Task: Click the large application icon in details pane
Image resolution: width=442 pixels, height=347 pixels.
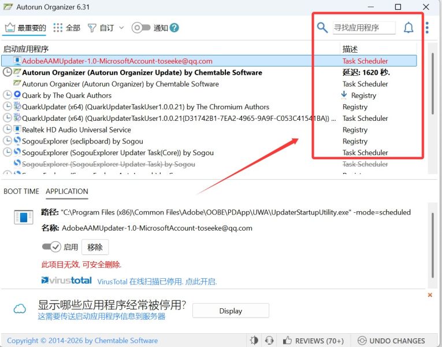Action: point(23,217)
